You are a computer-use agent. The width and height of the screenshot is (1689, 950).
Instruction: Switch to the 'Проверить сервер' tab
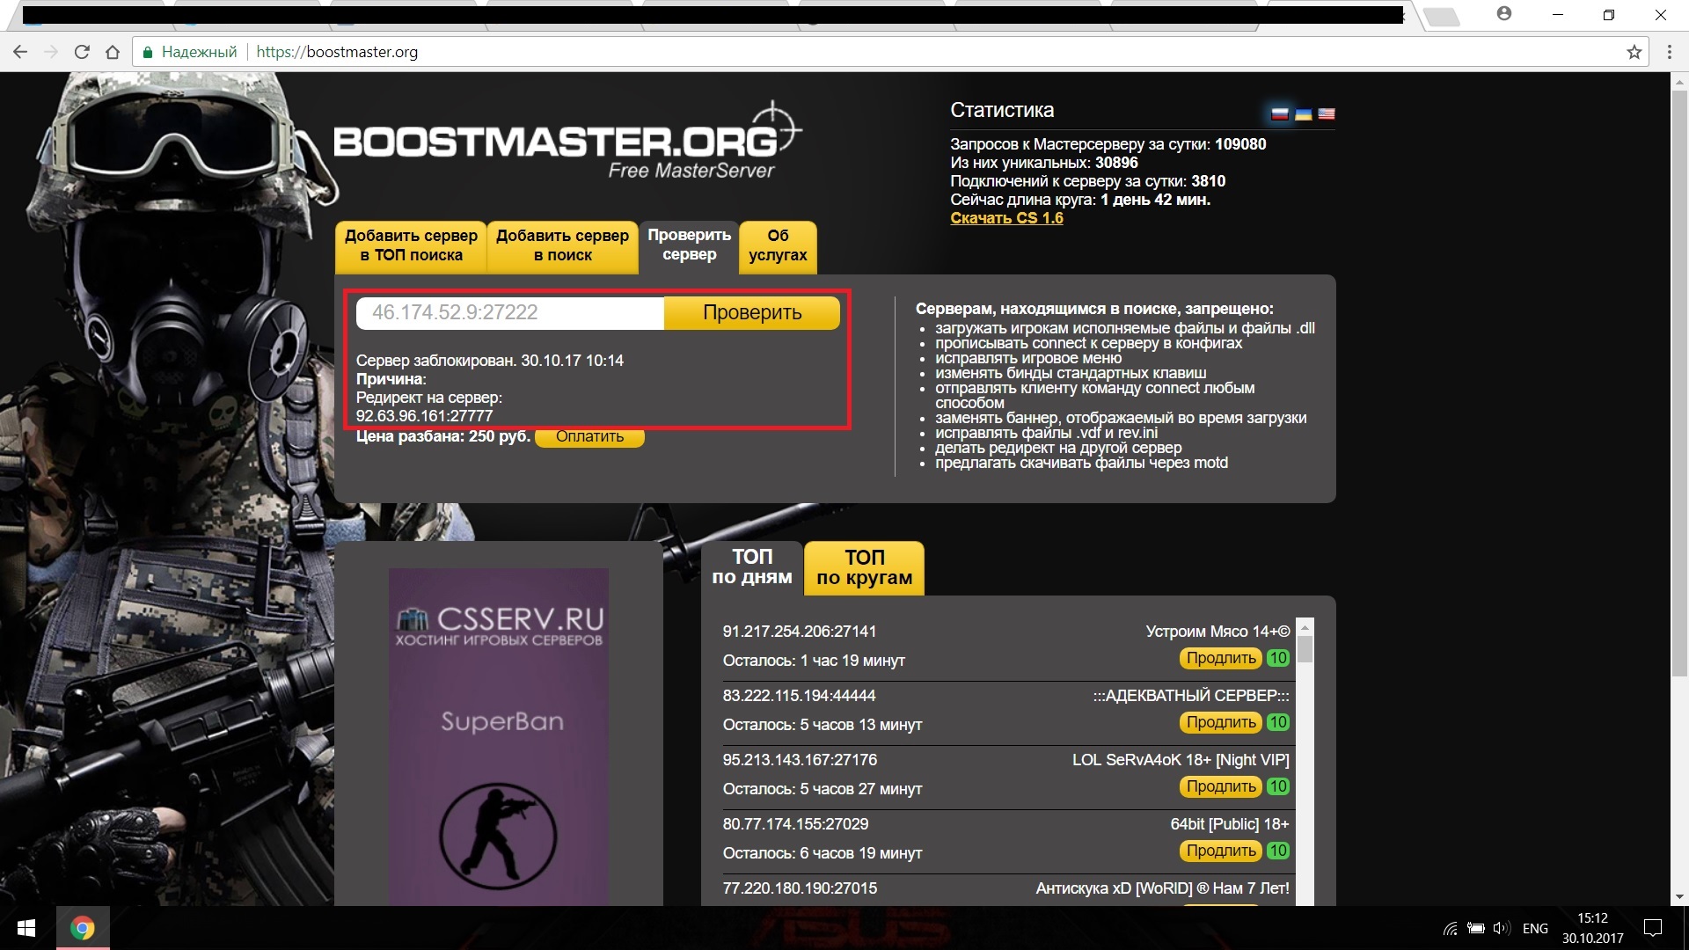[690, 246]
